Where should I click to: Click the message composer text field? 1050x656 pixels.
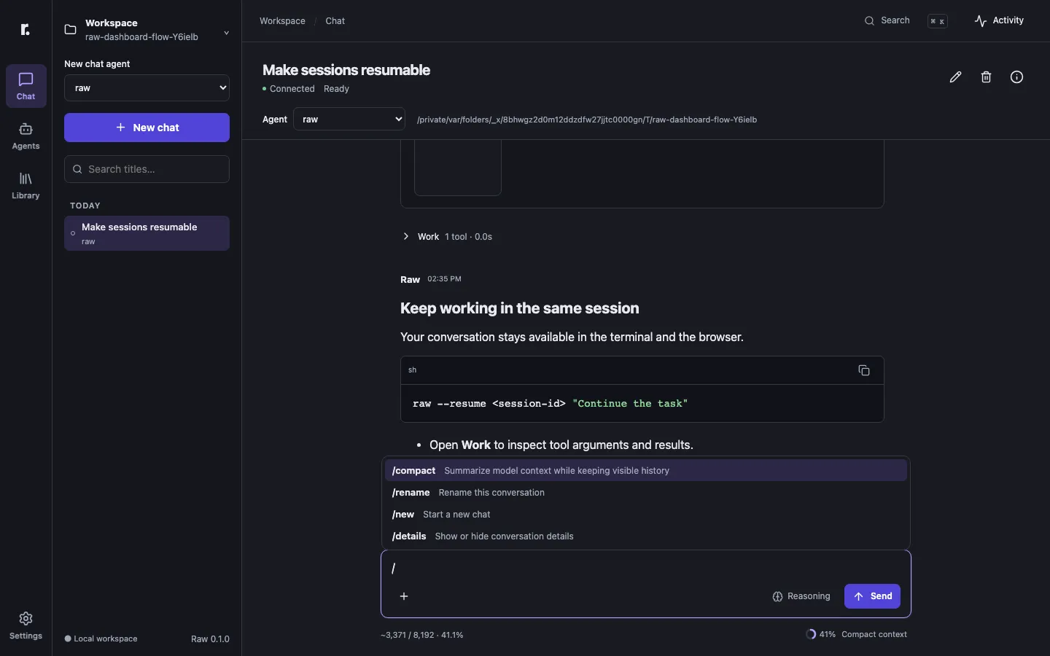tap(646, 568)
